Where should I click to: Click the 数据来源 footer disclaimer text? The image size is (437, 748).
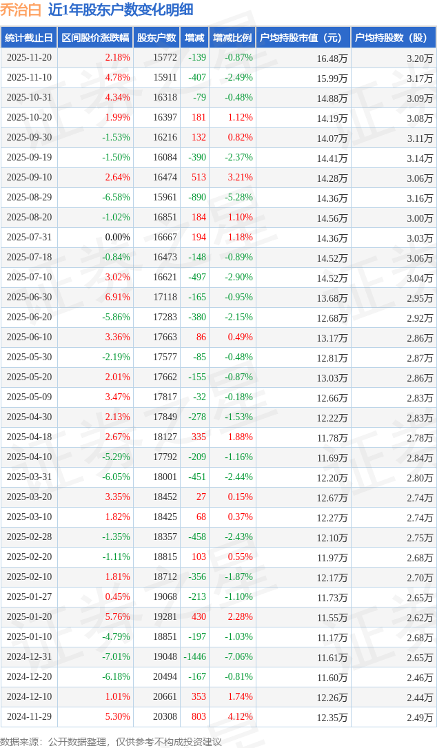point(111,742)
